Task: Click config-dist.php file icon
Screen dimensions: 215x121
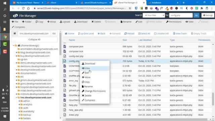Action: (65, 56)
